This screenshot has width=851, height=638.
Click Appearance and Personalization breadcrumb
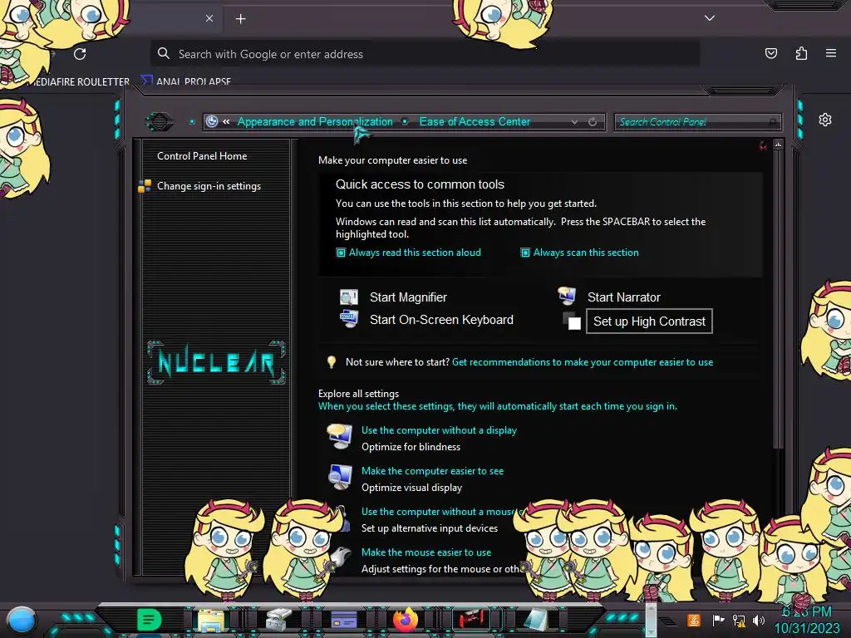click(315, 121)
